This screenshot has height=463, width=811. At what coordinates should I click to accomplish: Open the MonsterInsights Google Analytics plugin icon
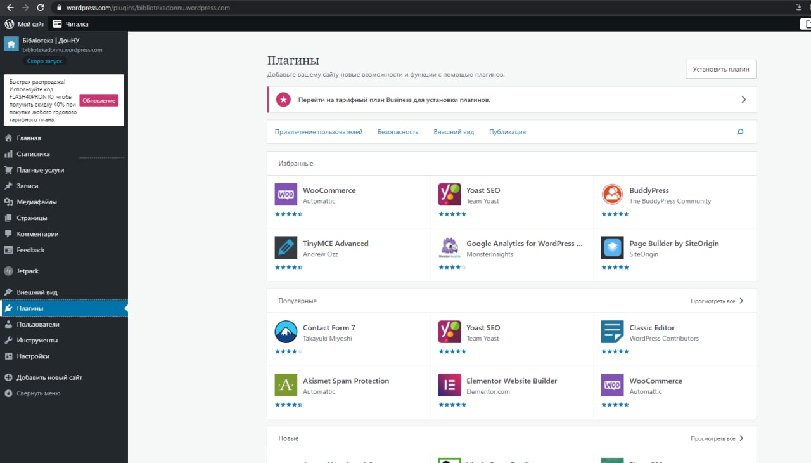[450, 248]
